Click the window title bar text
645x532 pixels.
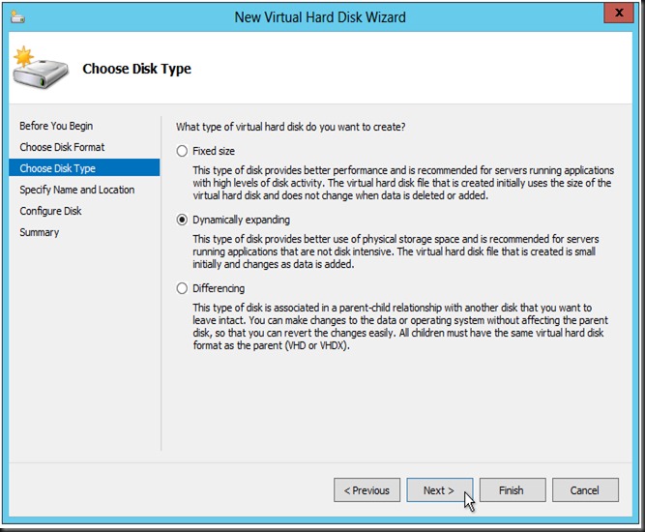tap(320, 16)
